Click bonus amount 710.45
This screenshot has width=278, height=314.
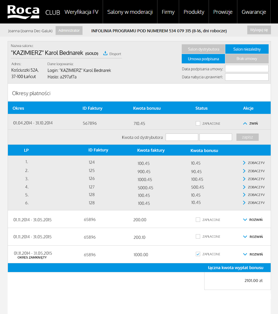(x=139, y=124)
